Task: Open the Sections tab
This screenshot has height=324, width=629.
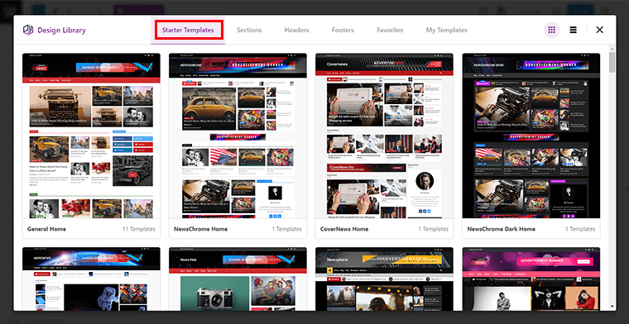Action: click(249, 30)
